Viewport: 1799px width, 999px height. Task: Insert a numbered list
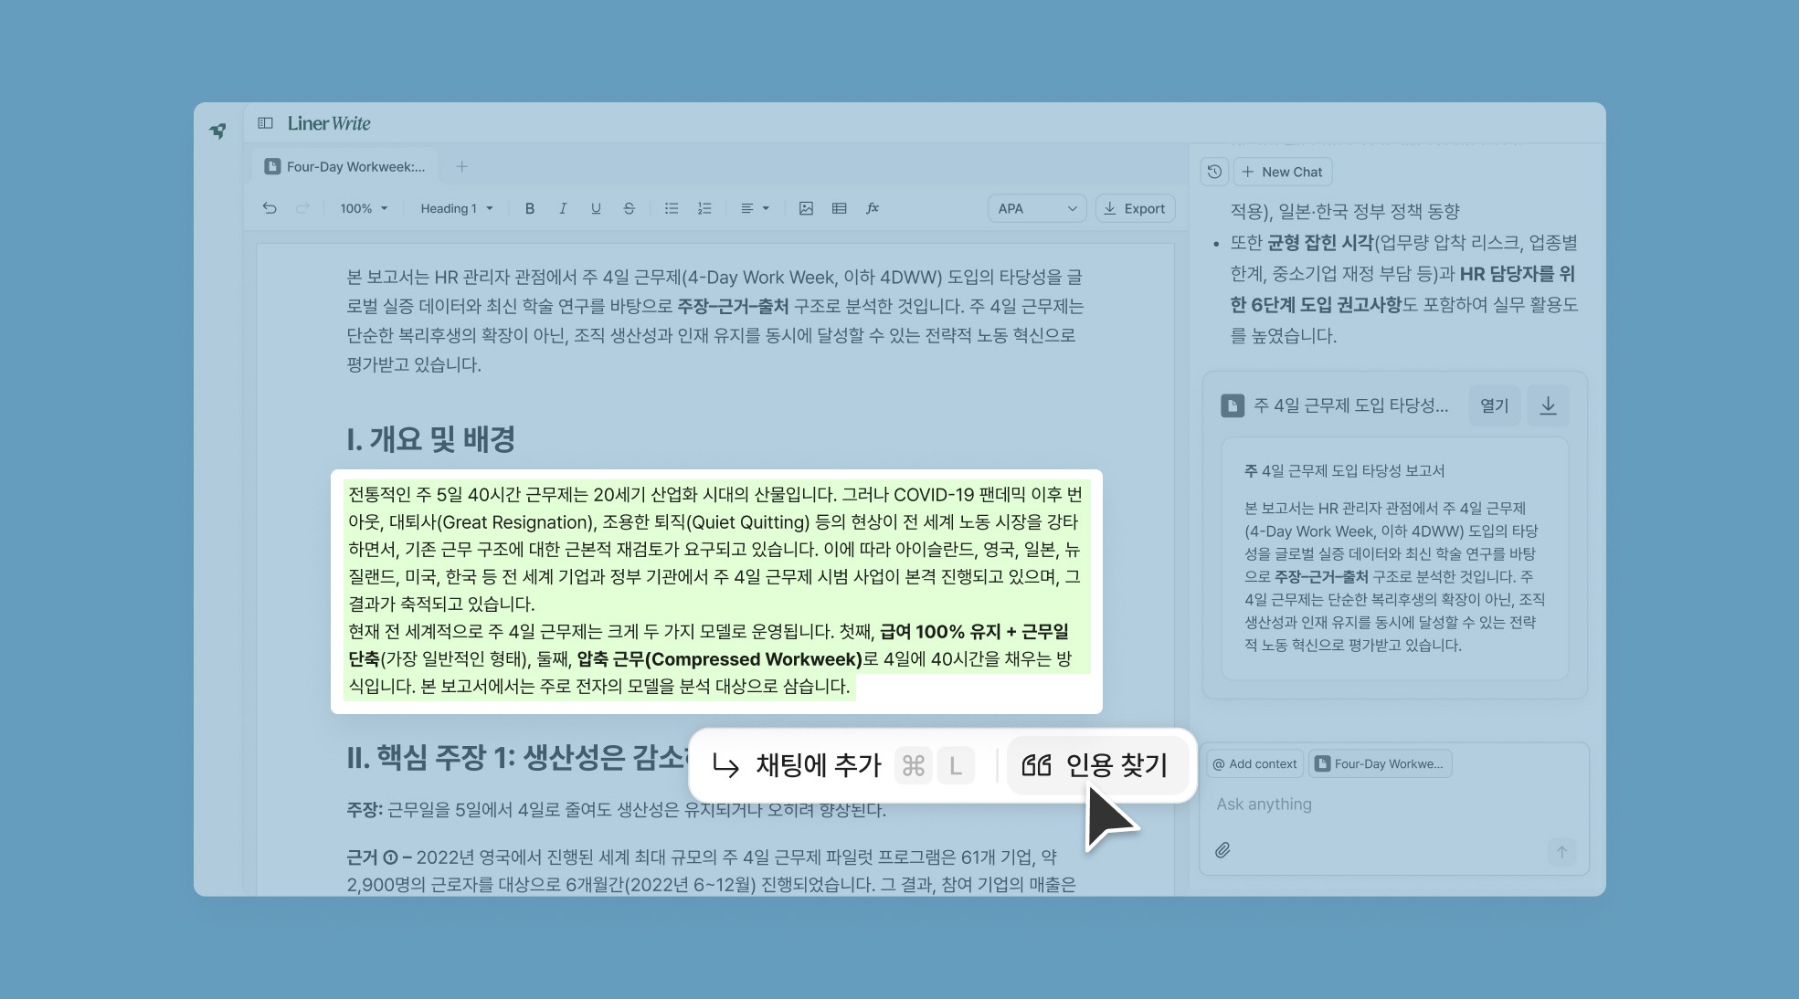(x=704, y=208)
